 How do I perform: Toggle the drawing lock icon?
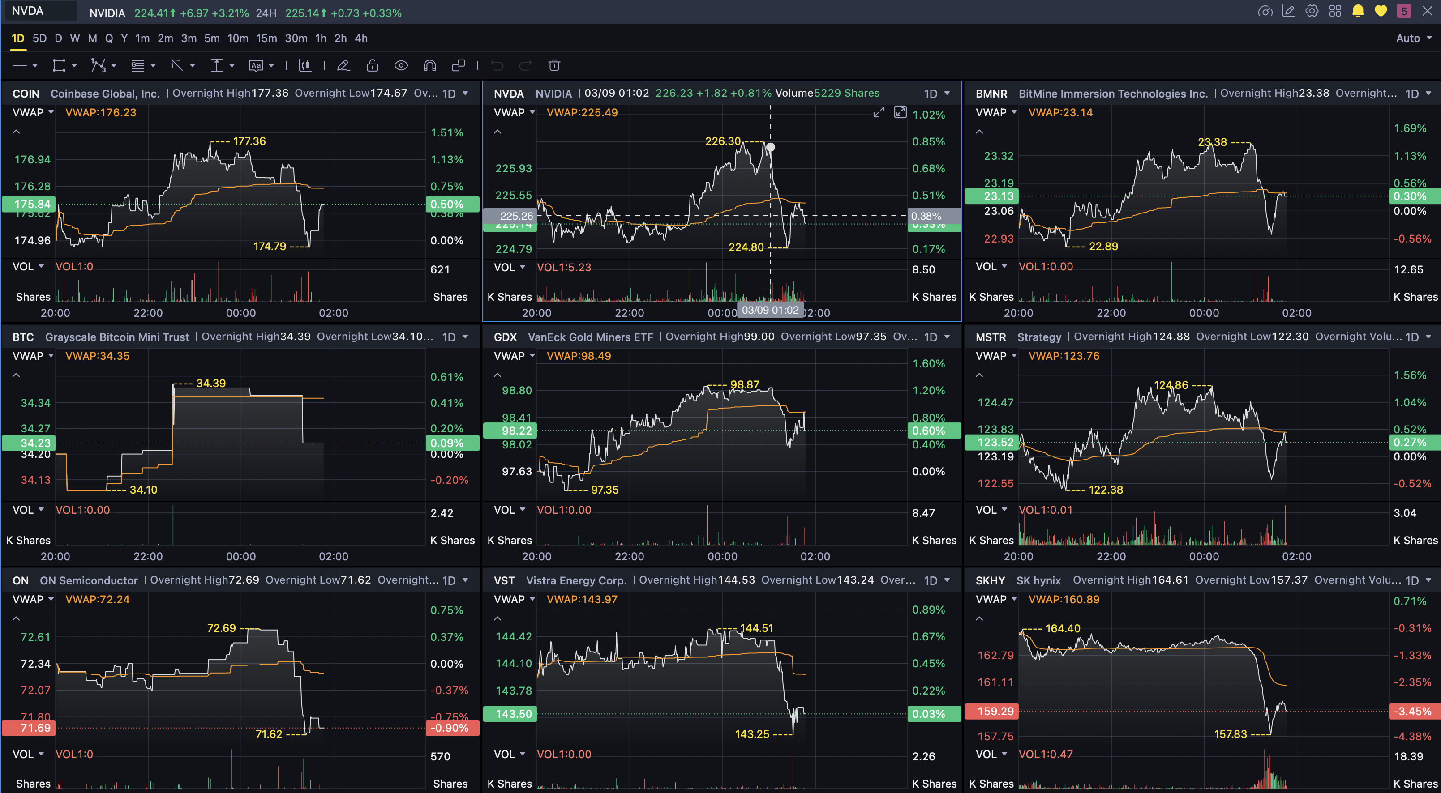pyautogui.click(x=373, y=65)
